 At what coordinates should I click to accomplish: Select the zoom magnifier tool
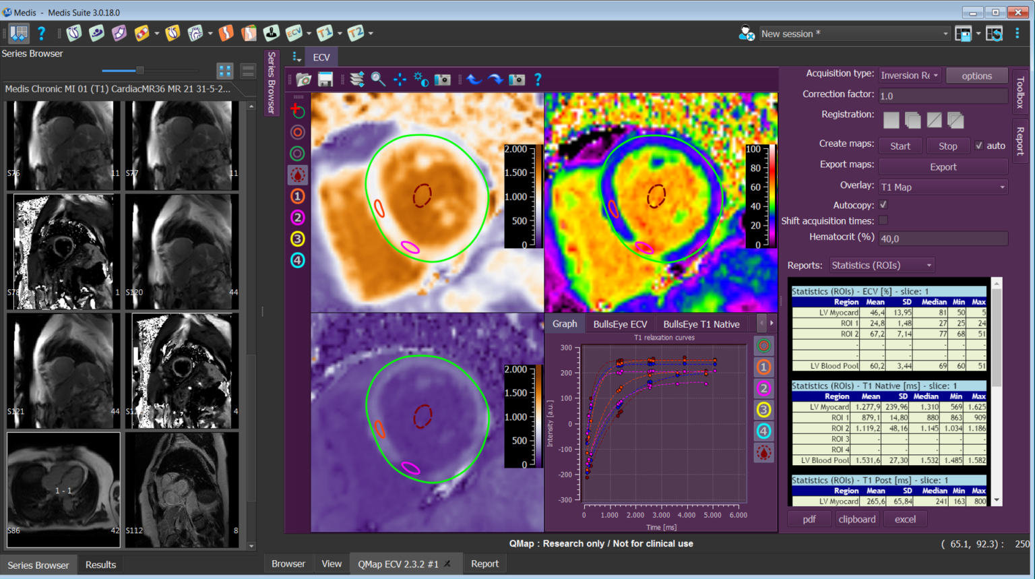click(378, 80)
